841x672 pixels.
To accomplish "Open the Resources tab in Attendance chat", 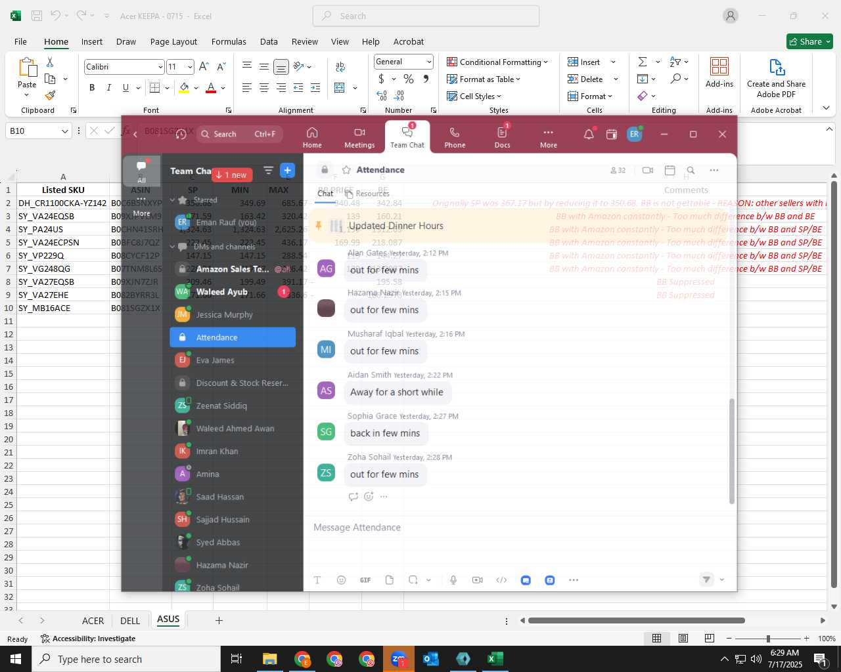I will 367,194.
